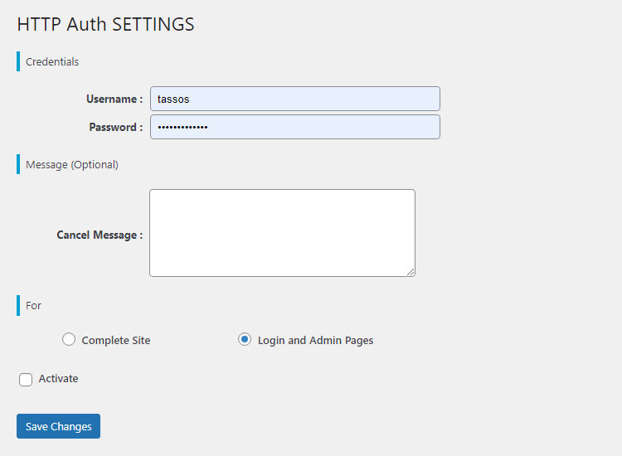622x456 pixels.
Task: Click the Activate label text
Action: pos(58,379)
